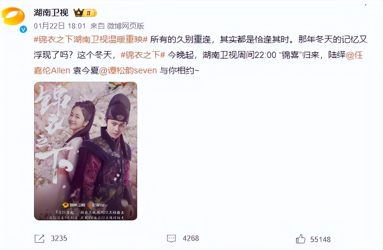
Task: Enlarge the 锦衣之下 poster image
Action: point(86,151)
